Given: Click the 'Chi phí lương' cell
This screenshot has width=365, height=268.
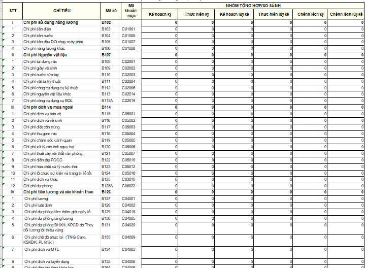Looking at the screenshot, I should (36, 199).
